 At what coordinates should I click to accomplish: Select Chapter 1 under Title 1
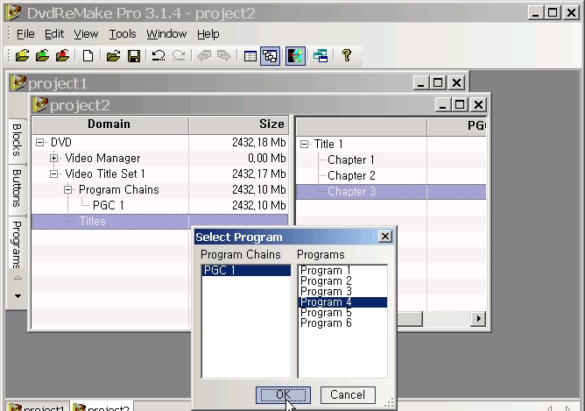point(391,160)
